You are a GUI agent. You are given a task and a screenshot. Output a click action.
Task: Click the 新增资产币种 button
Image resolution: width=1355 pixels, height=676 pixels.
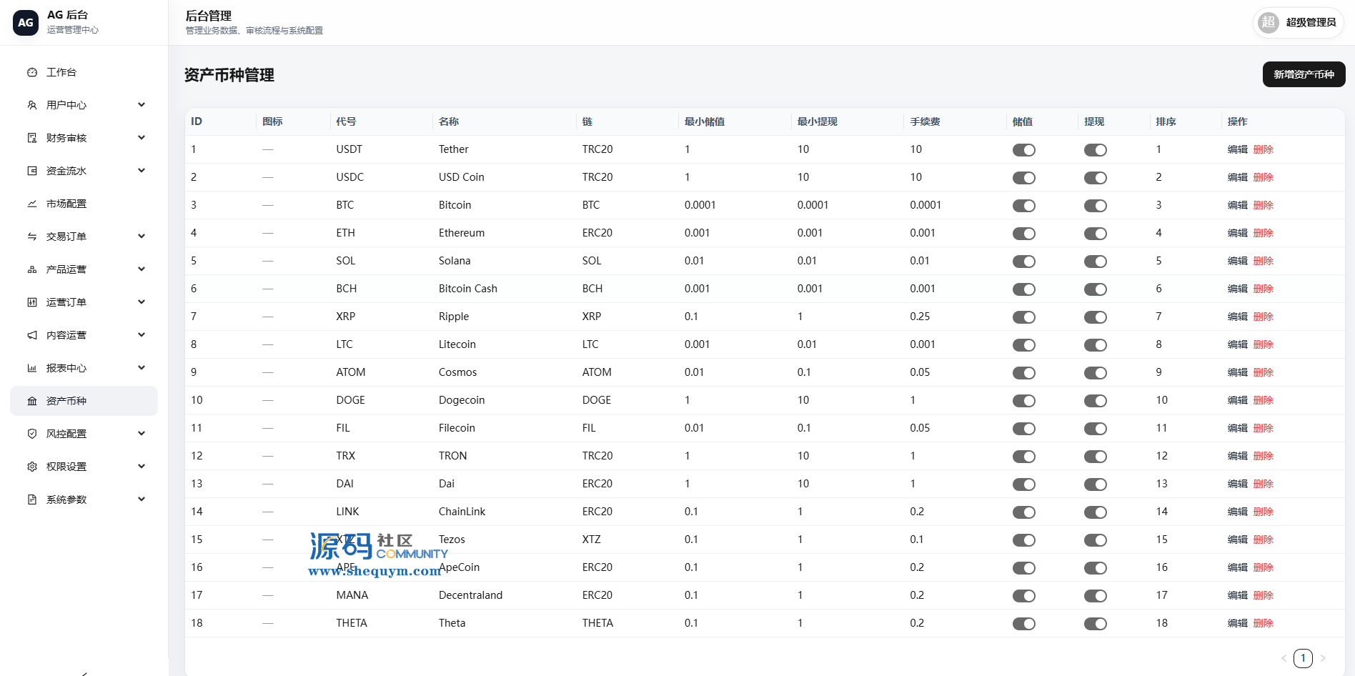[x=1304, y=74]
